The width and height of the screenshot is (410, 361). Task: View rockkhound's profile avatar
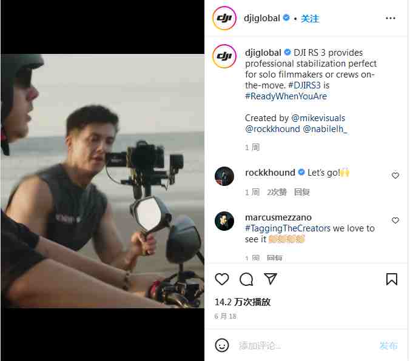(224, 176)
